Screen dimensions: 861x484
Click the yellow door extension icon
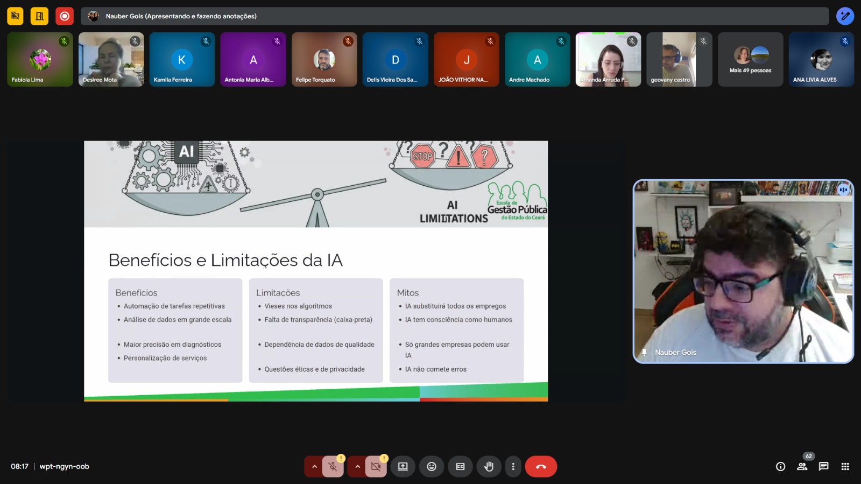click(39, 16)
